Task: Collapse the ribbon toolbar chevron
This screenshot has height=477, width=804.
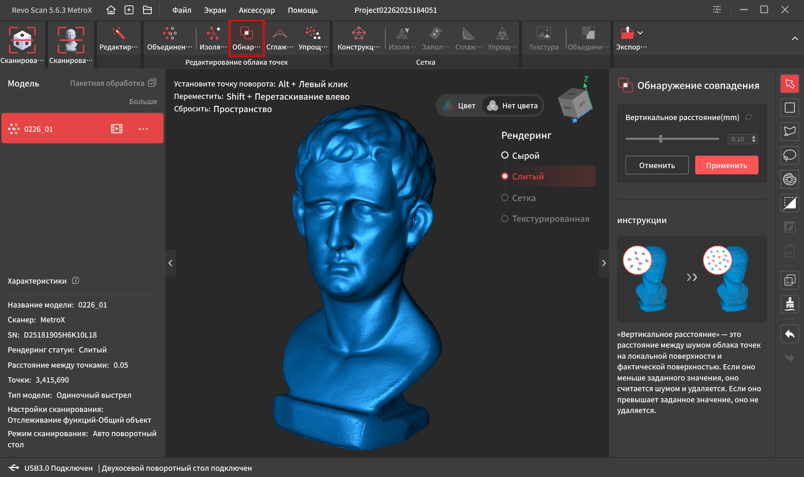Action: pyautogui.click(x=795, y=38)
